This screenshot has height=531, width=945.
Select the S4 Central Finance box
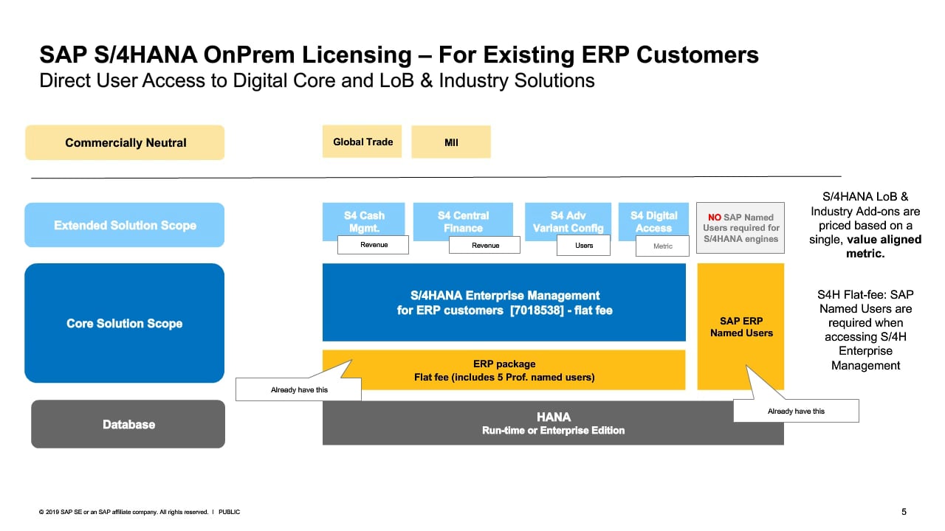463,221
